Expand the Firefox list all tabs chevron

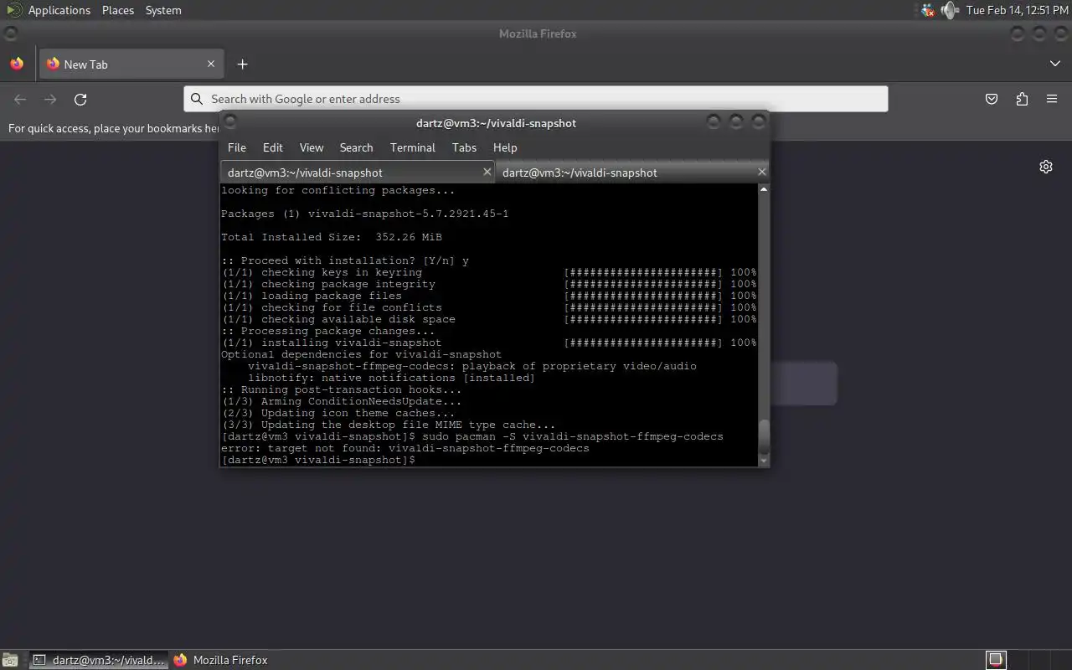coord(1054,64)
